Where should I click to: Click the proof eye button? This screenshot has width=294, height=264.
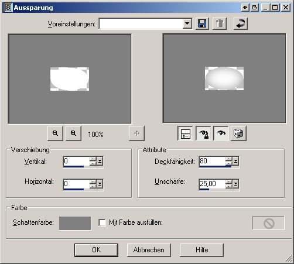pyautogui.click(x=221, y=133)
